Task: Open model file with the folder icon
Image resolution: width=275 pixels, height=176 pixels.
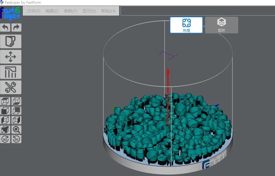Action: coord(11,41)
